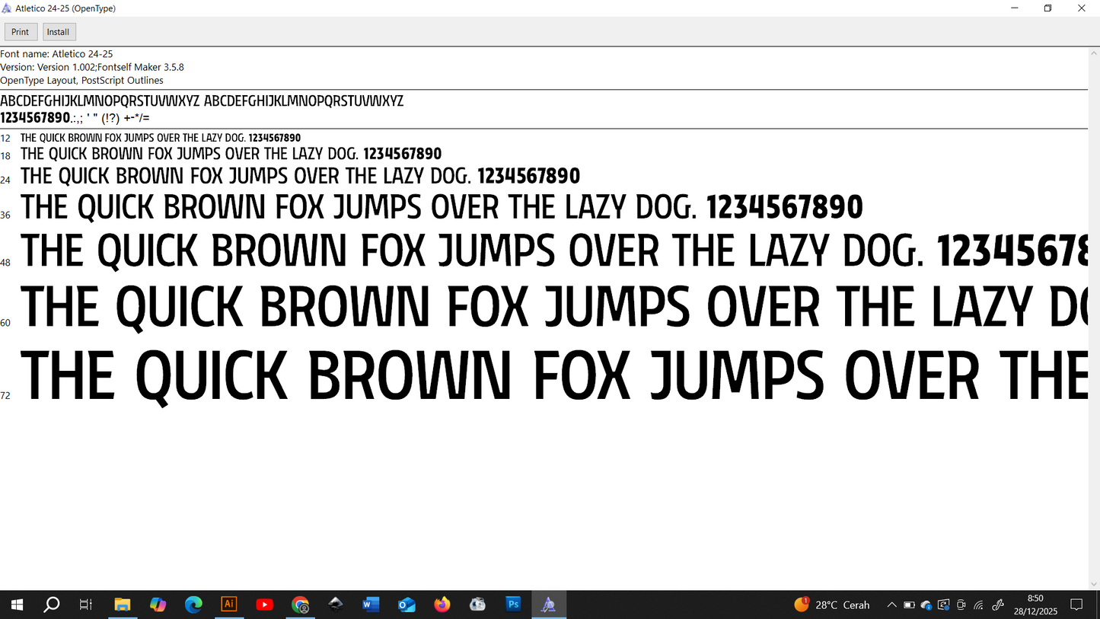1100x619 pixels.
Task: Open Microsoft Edge from the taskbar
Action: pyautogui.click(x=193, y=605)
